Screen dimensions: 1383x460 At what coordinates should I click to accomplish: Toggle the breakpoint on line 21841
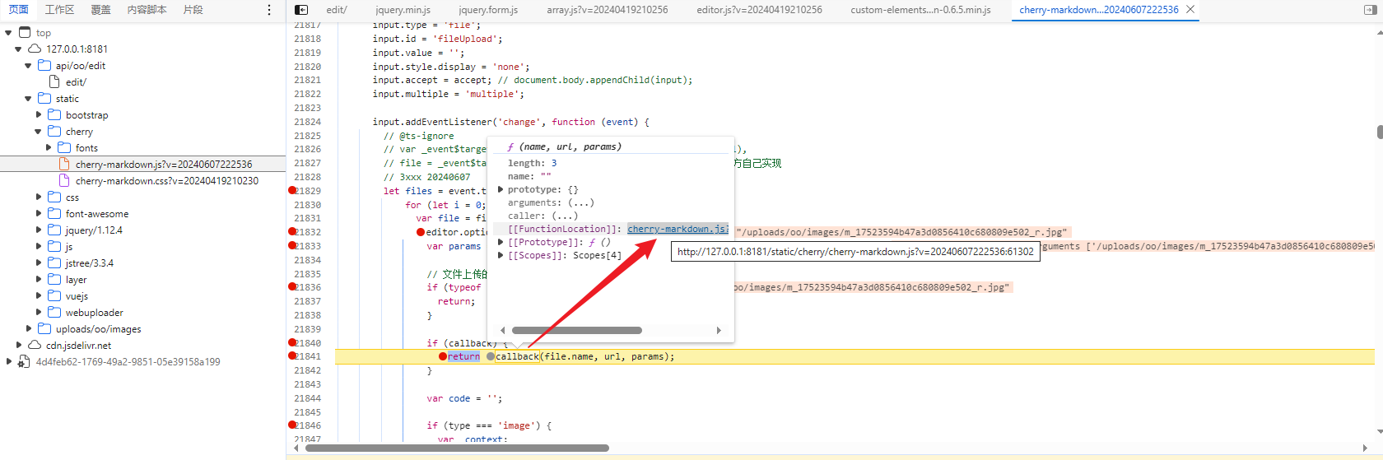click(x=292, y=356)
